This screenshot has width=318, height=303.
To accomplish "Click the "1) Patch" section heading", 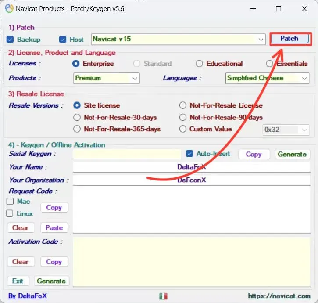I will pyautogui.click(x=21, y=27).
